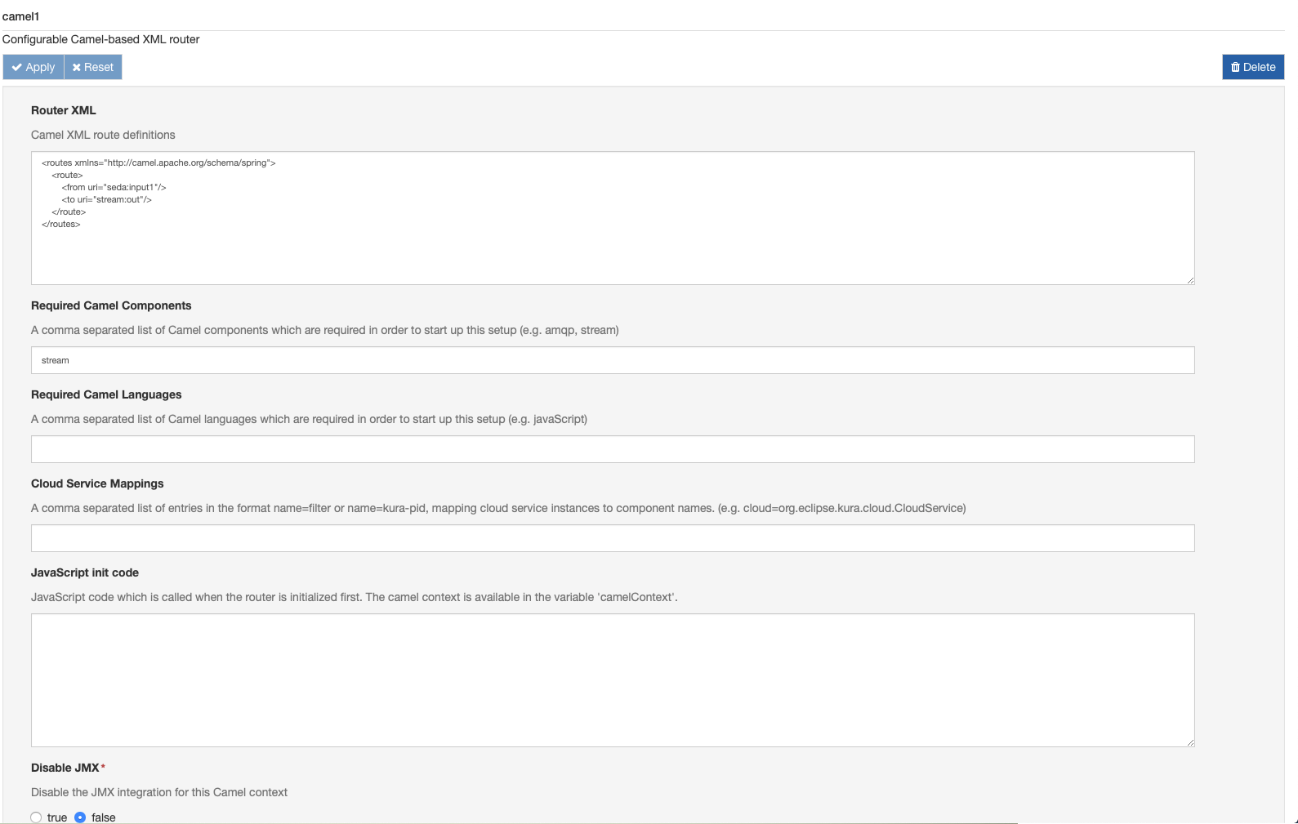Apply the camel1 configuration changes
Image resolution: width=1298 pixels, height=824 pixels.
(33, 67)
